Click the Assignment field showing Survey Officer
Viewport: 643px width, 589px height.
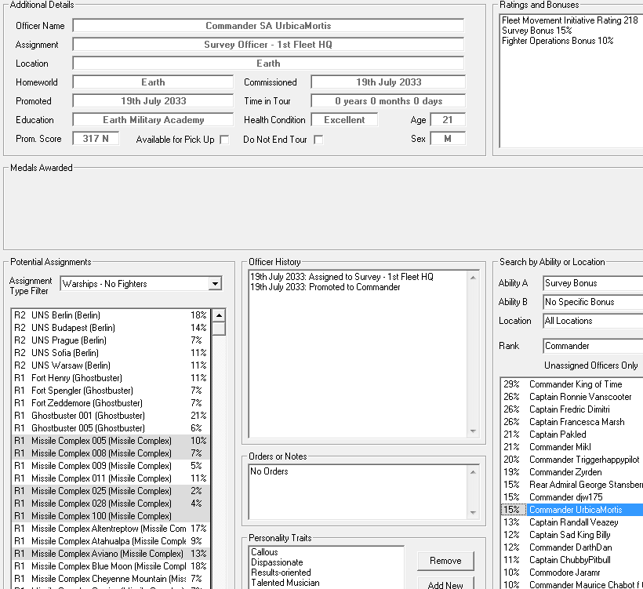[268, 45]
